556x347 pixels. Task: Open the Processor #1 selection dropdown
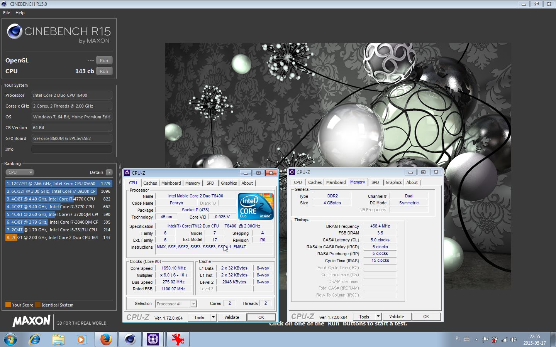pos(176,304)
